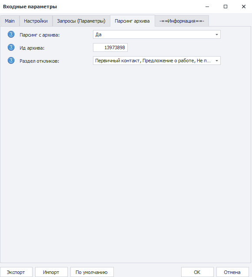252x277 pixels.
Task: Minimize the Входные параметры window
Action: (207, 7)
